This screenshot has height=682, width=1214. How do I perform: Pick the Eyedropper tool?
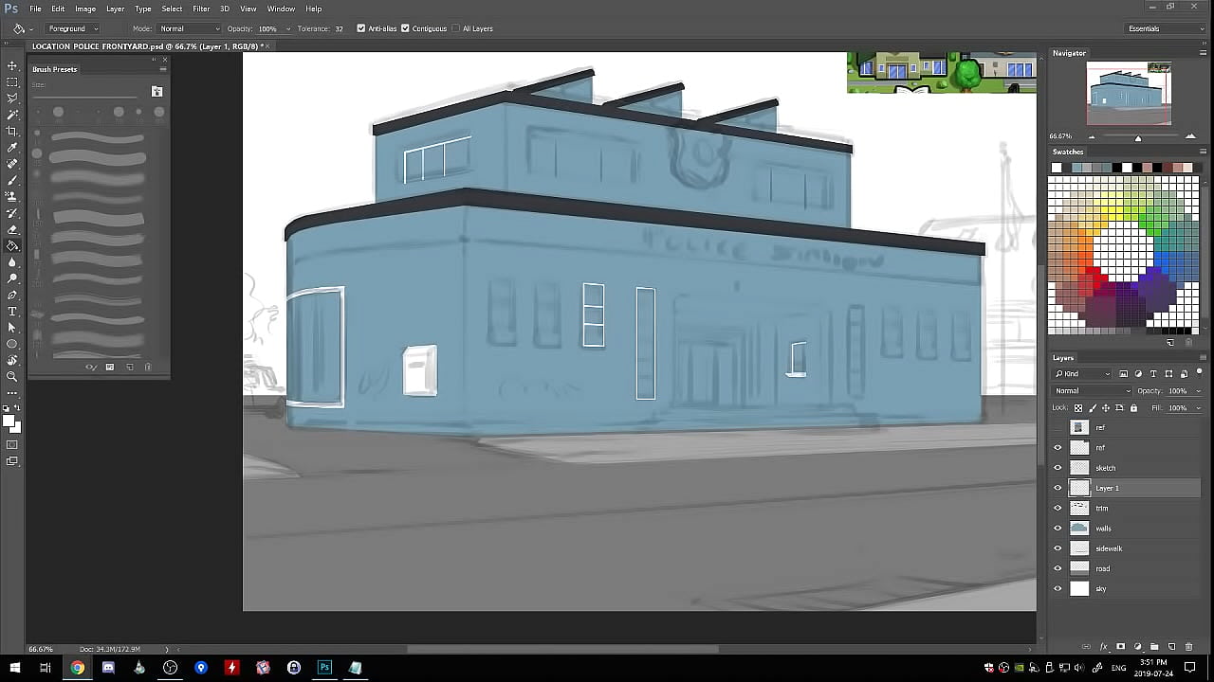[12, 148]
